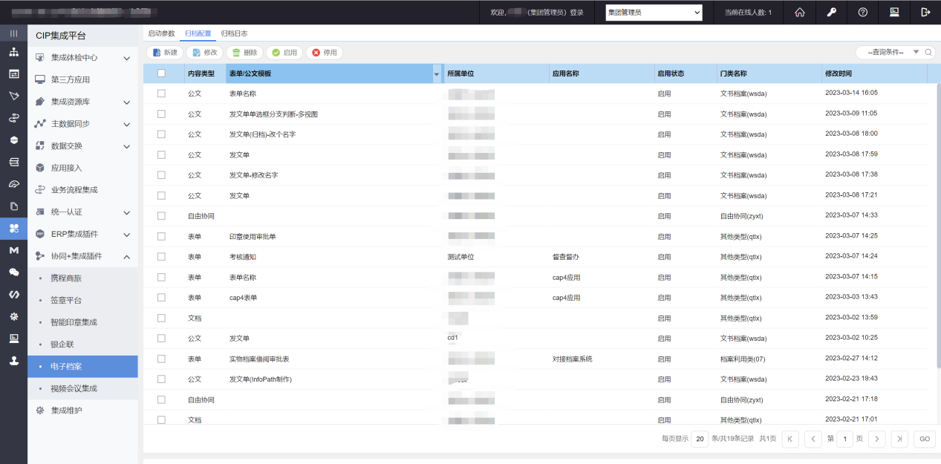941x464 pixels.
Task: Click the 停用 button
Action: 325,53
